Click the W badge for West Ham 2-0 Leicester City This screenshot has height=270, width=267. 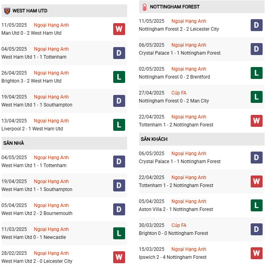(x=119, y=257)
